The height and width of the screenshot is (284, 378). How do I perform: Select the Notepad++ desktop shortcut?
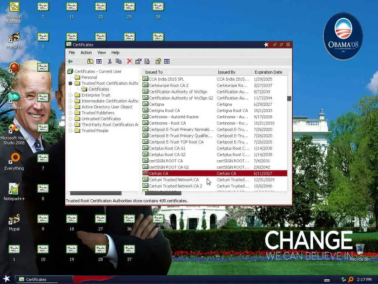pos(14,192)
